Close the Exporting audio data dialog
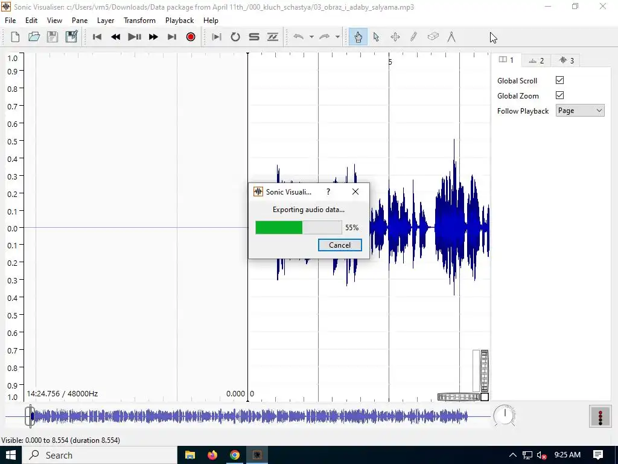 (355, 192)
